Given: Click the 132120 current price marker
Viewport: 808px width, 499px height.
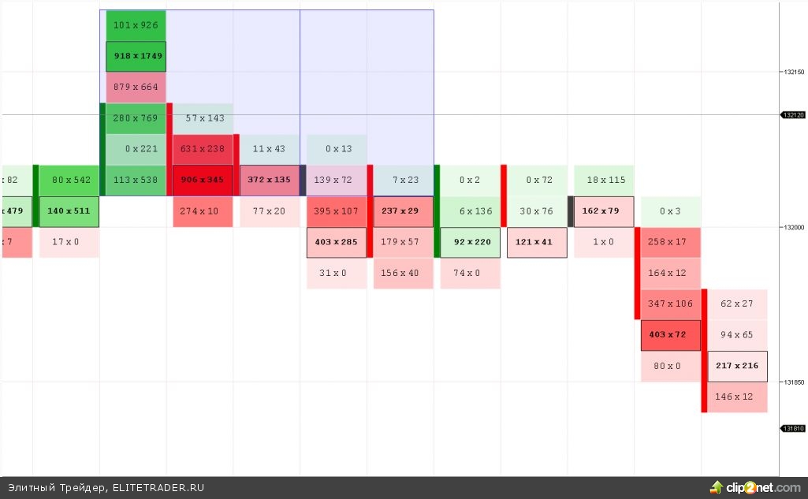Looking at the screenshot, I should click(x=793, y=115).
